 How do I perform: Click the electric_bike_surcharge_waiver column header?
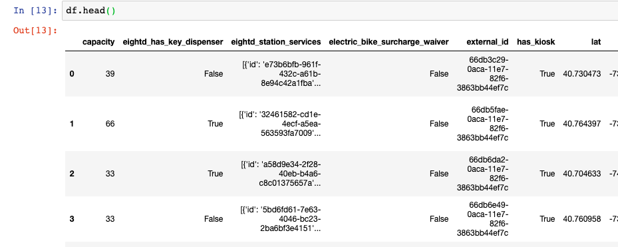pos(388,42)
